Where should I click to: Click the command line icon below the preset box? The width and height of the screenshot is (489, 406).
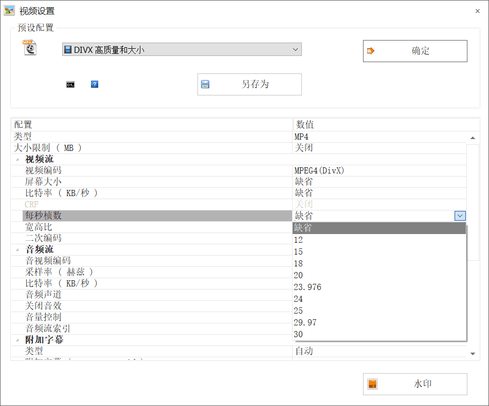pyautogui.click(x=70, y=84)
